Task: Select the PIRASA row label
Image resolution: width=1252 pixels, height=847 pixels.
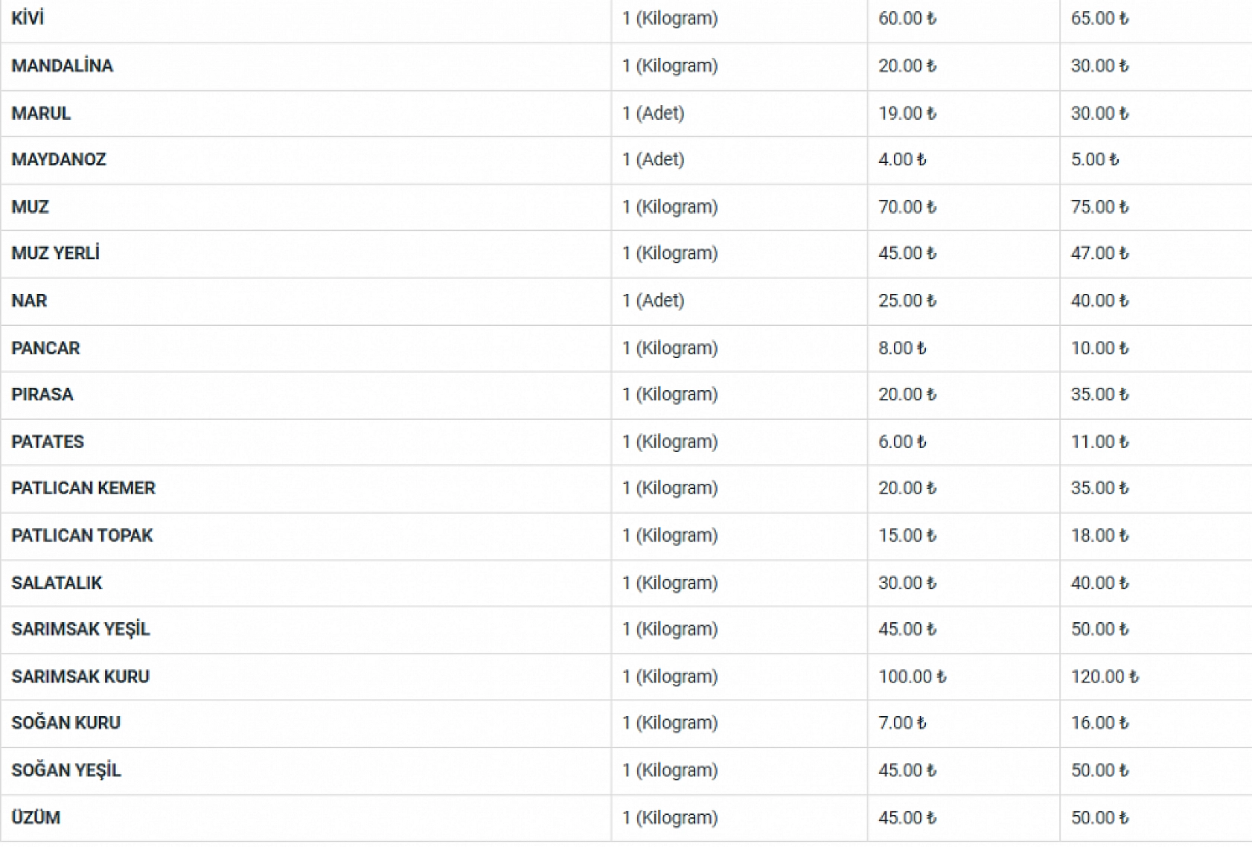Action: [x=42, y=394]
